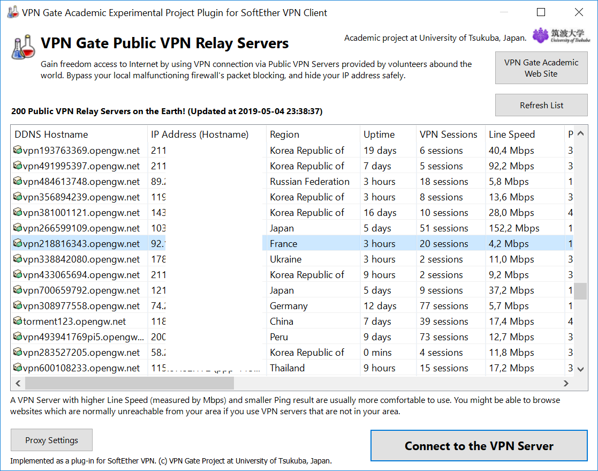
Task: Click the server icon for vpn338842080.opengw.net
Action: 18,259
